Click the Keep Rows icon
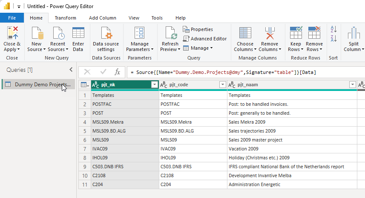 point(296,33)
